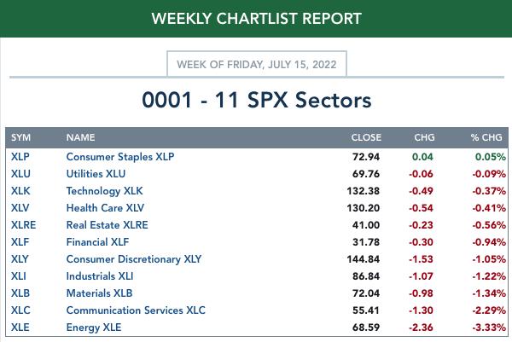
Task: Sort by the % CHG column header
Action: (x=484, y=137)
